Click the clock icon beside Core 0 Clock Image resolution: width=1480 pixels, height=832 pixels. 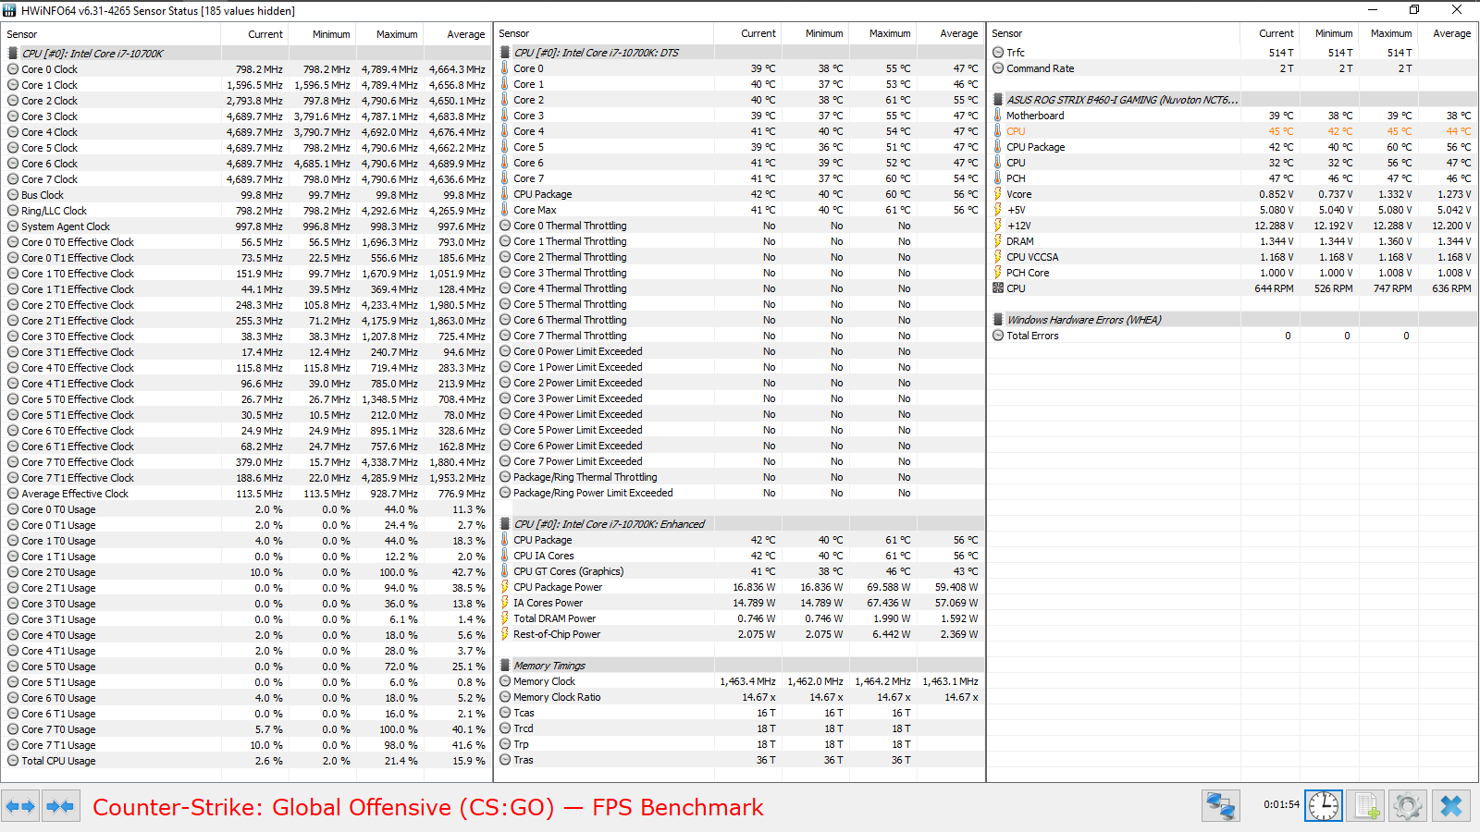click(x=13, y=69)
